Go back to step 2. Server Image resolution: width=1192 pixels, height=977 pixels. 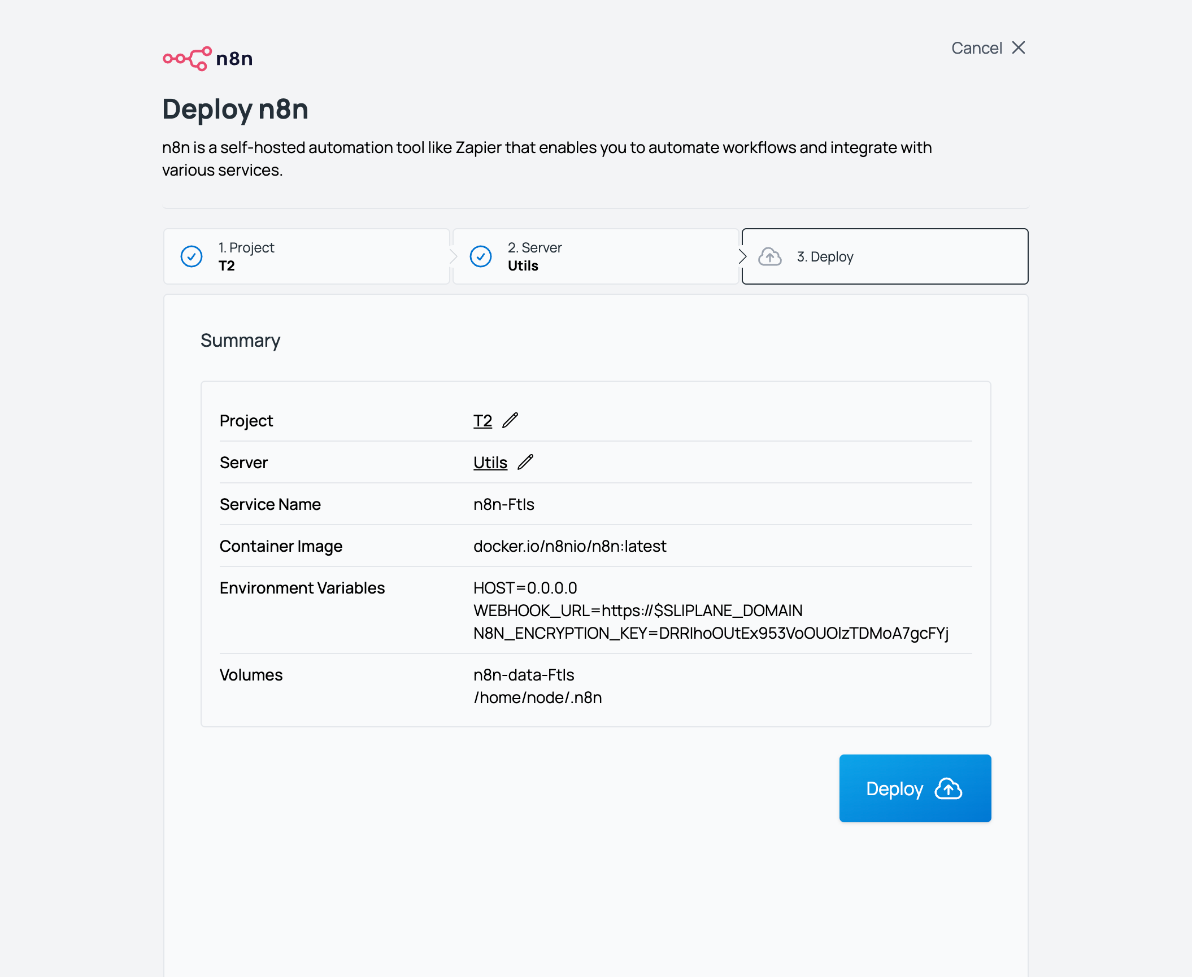tap(596, 256)
